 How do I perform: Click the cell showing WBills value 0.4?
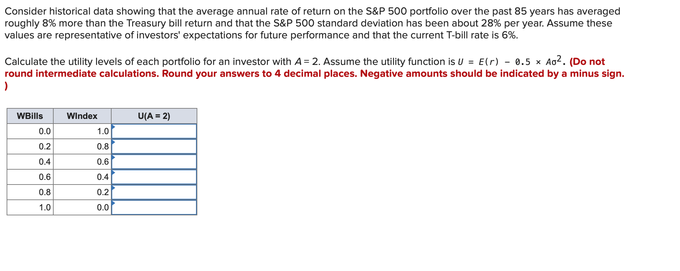click(45, 161)
